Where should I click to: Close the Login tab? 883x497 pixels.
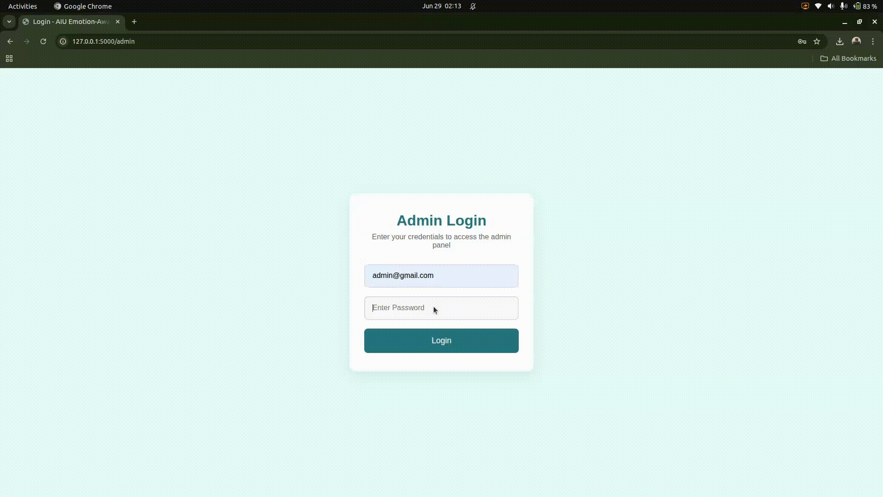tap(118, 22)
